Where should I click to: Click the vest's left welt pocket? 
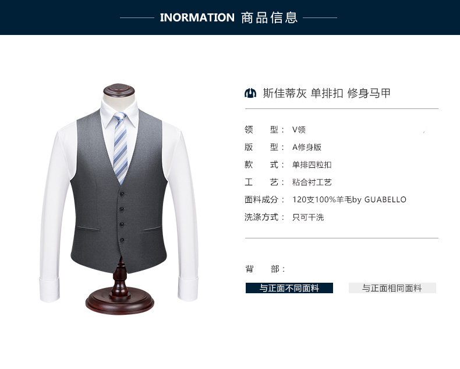click(x=89, y=229)
